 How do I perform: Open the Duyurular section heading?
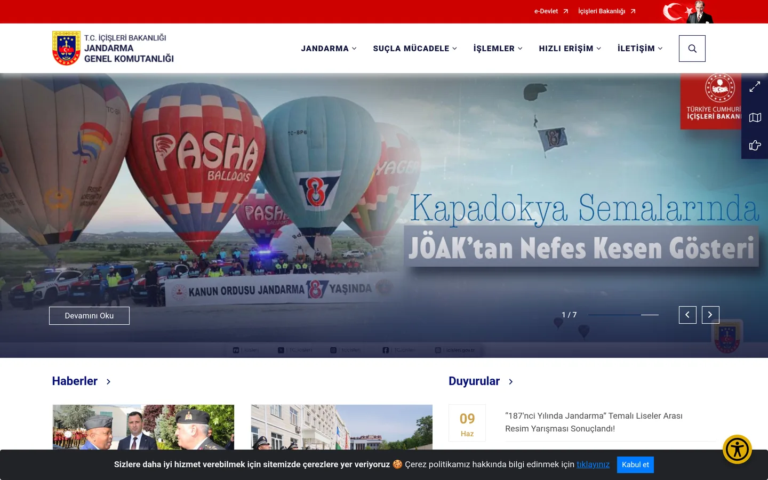(x=474, y=381)
